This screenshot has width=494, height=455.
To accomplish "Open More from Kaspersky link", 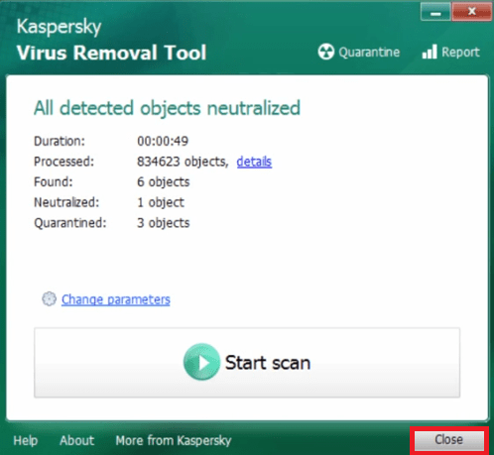I will click(174, 441).
